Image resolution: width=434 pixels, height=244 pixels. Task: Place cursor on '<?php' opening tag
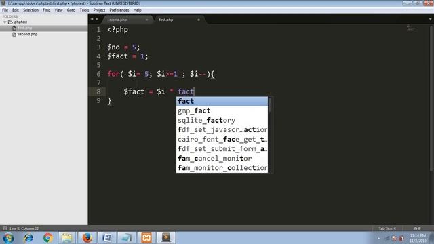tap(117, 30)
